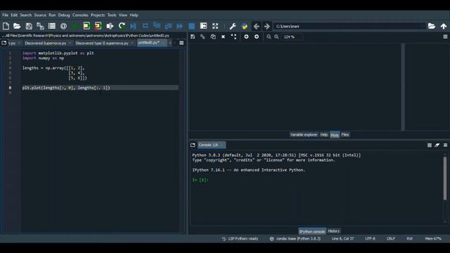Go forward to next directory

tap(267, 26)
